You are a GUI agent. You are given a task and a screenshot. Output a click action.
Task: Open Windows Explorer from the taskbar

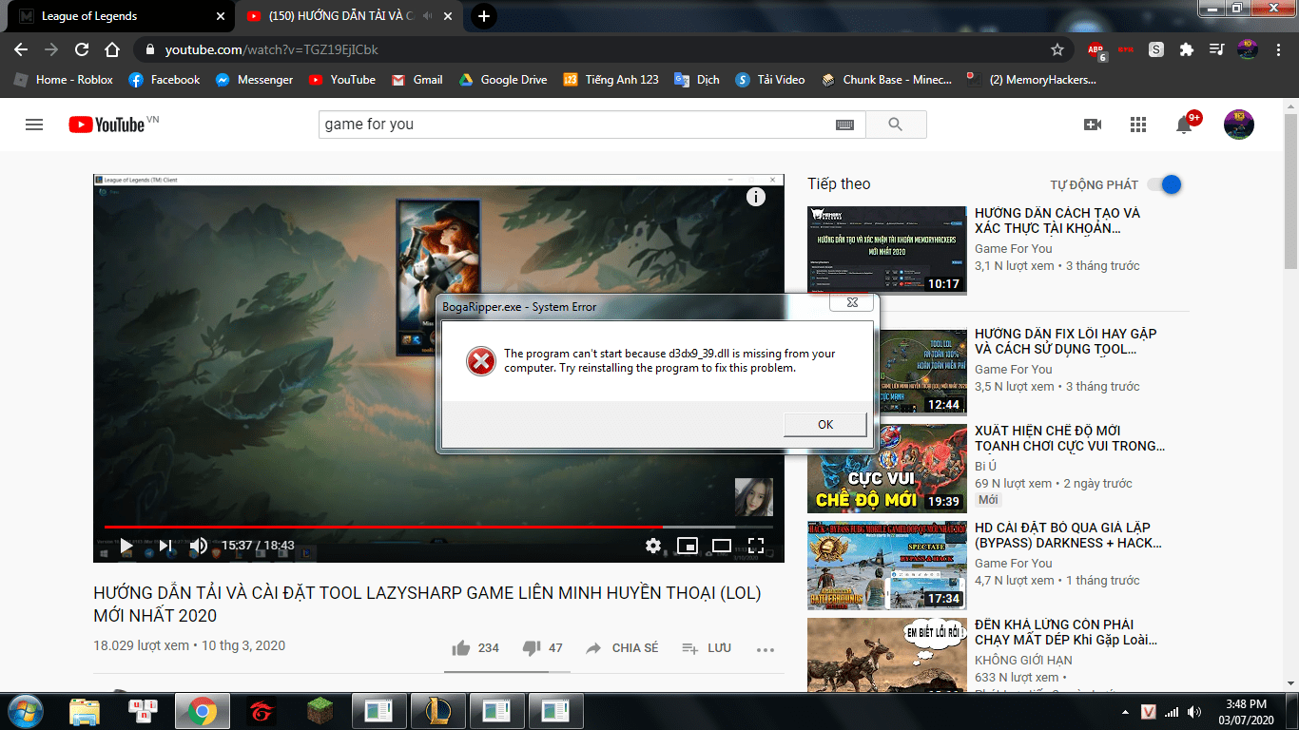pos(84,711)
